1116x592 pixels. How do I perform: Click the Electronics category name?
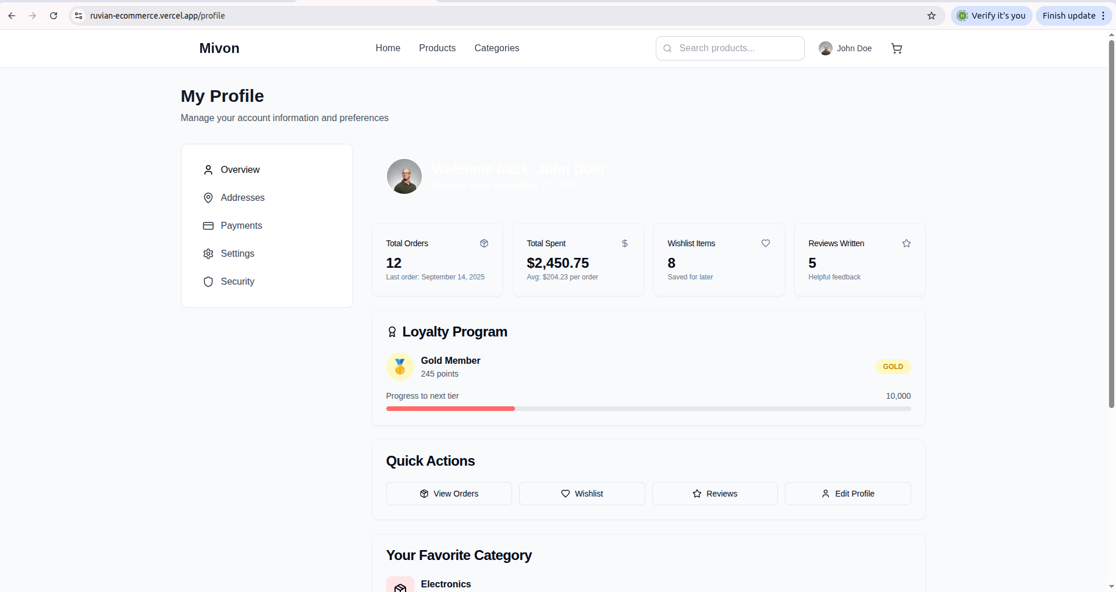pyautogui.click(x=446, y=584)
